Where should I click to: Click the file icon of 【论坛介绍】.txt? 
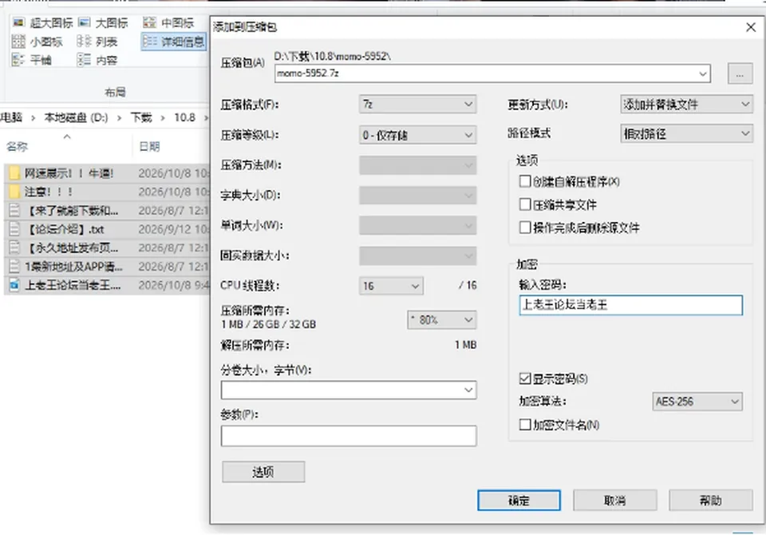pyautogui.click(x=14, y=229)
